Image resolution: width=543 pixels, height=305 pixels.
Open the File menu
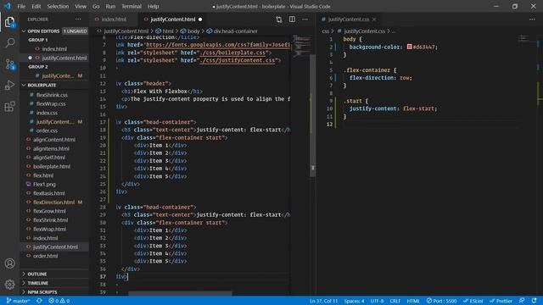point(21,6)
